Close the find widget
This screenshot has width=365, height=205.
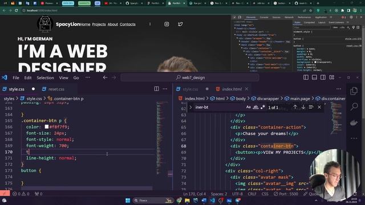point(319,107)
